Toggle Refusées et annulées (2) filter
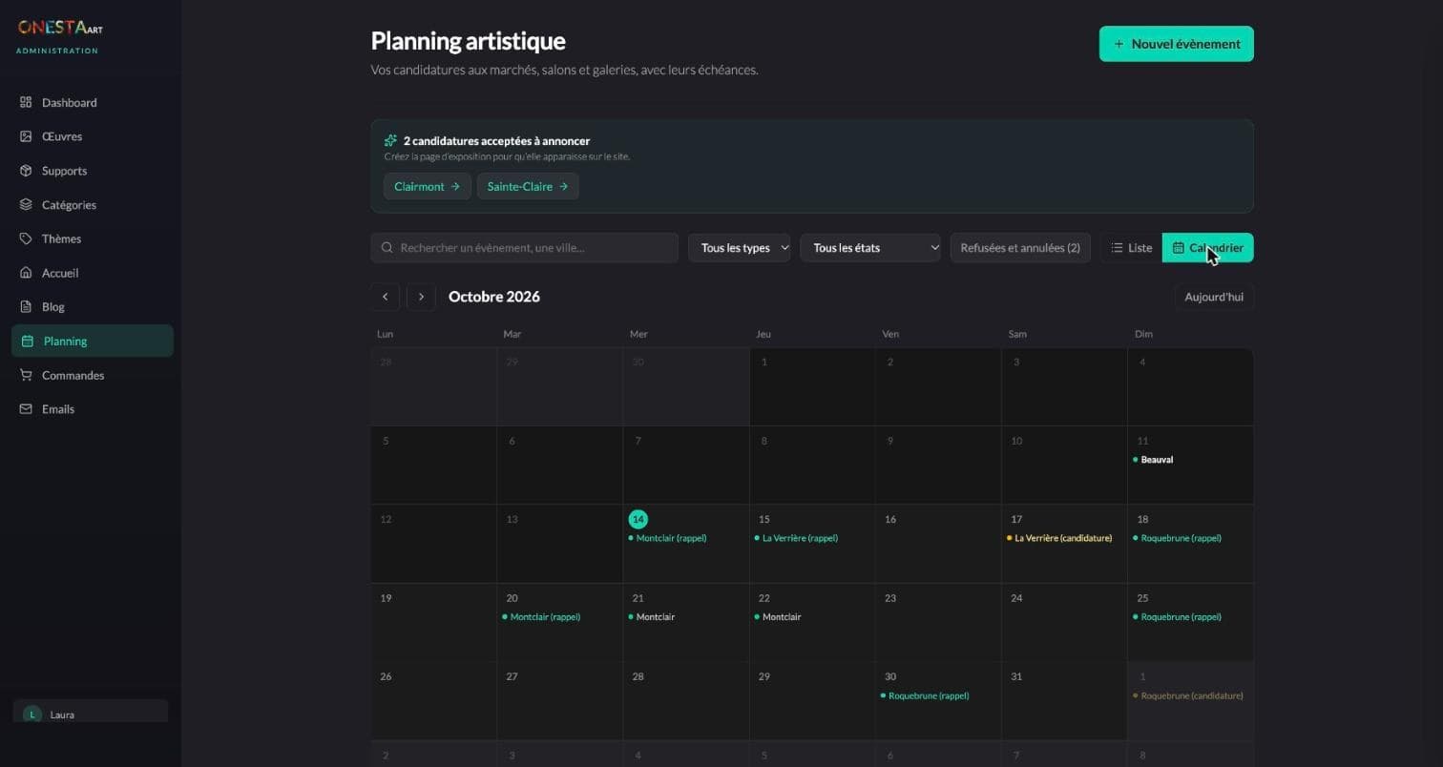The height and width of the screenshot is (767, 1443). coord(1020,248)
